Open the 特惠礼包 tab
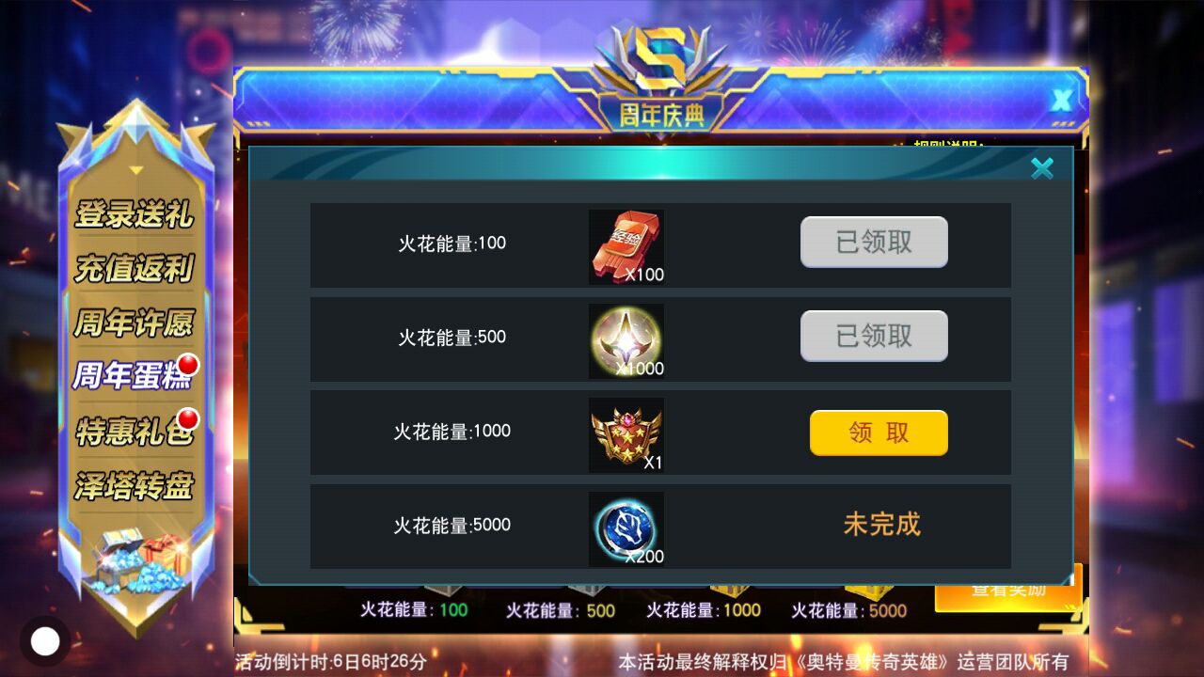This screenshot has width=1204, height=677. point(135,432)
